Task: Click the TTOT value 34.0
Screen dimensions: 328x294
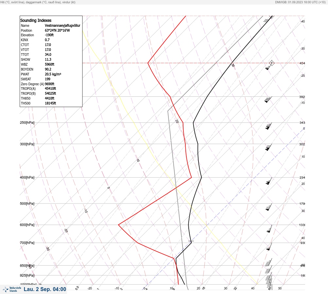Action: coord(48,55)
